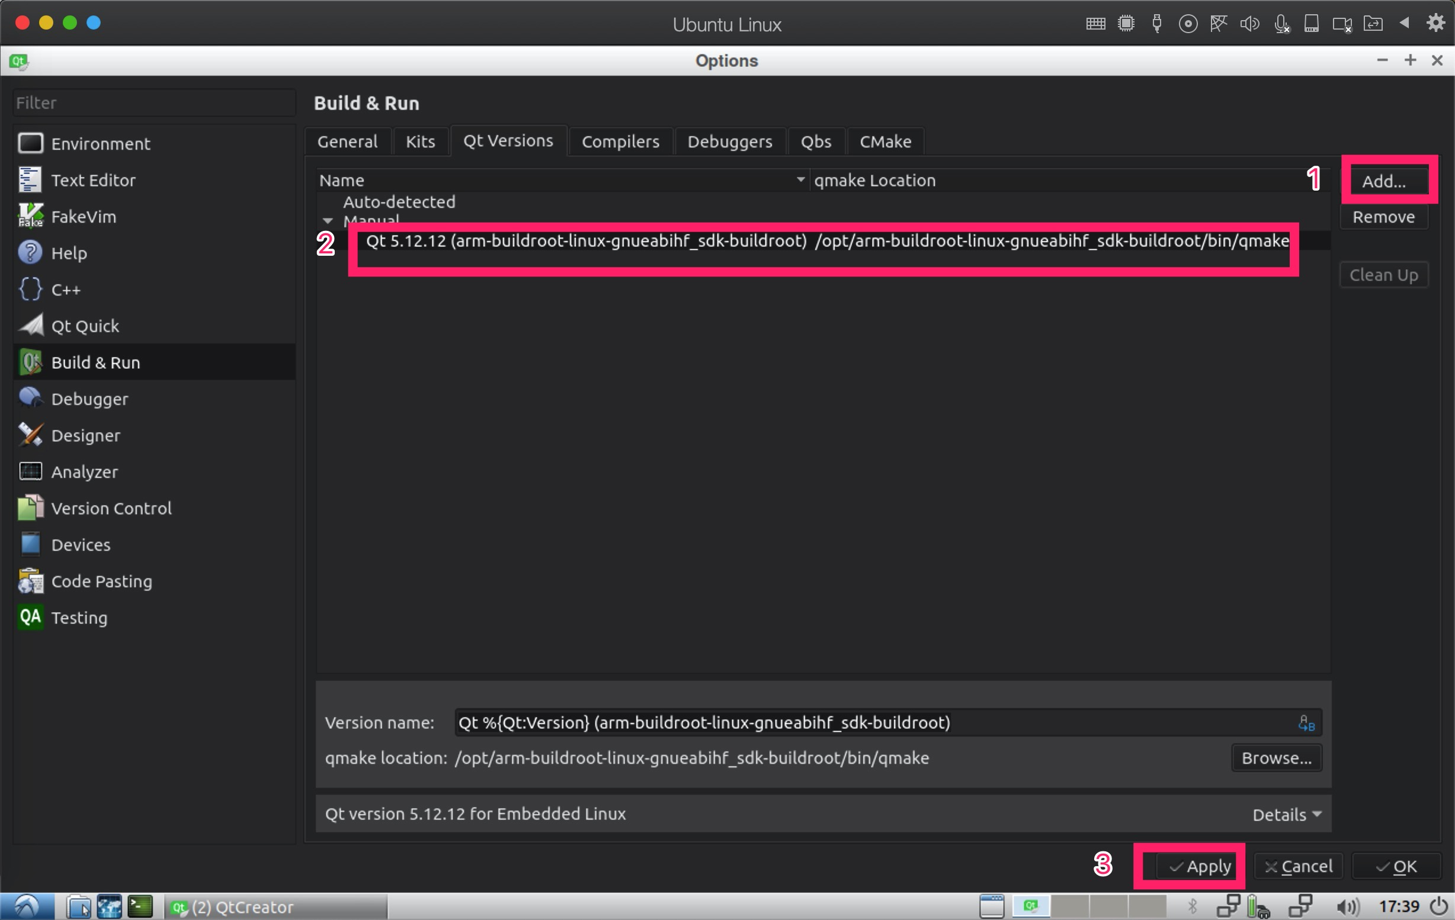This screenshot has height=920, width=1455.
Task: Click the Cancel button
Action: [x=1298, y=866]
